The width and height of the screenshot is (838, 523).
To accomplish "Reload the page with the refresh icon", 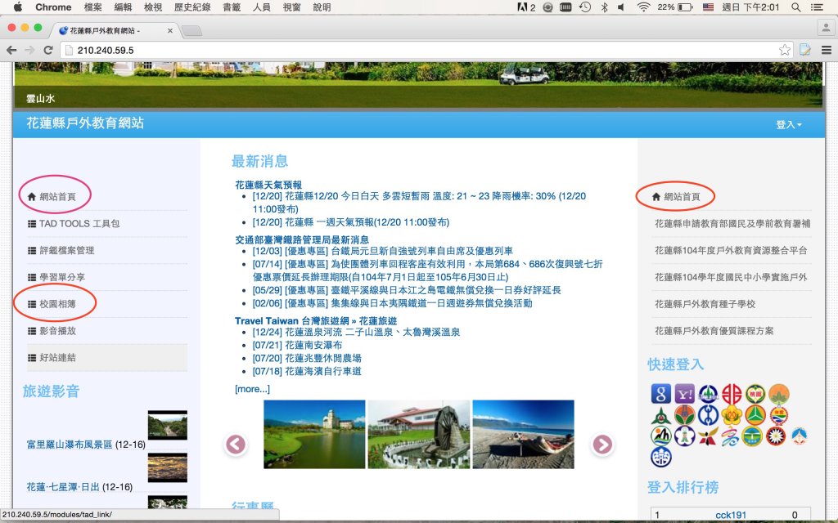I will (x=48, y=50).
